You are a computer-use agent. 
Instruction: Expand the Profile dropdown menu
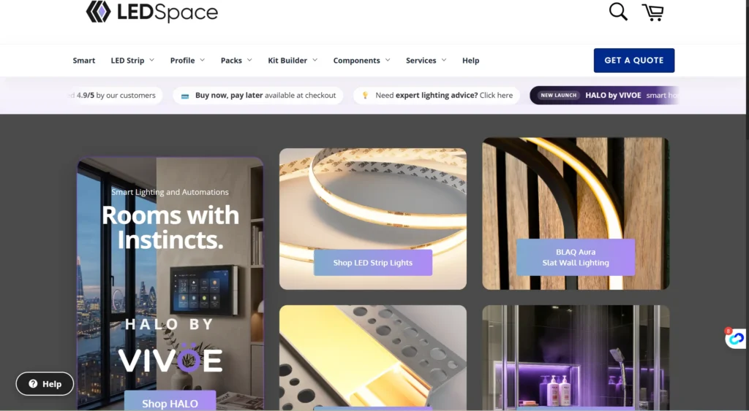[187, 61]
